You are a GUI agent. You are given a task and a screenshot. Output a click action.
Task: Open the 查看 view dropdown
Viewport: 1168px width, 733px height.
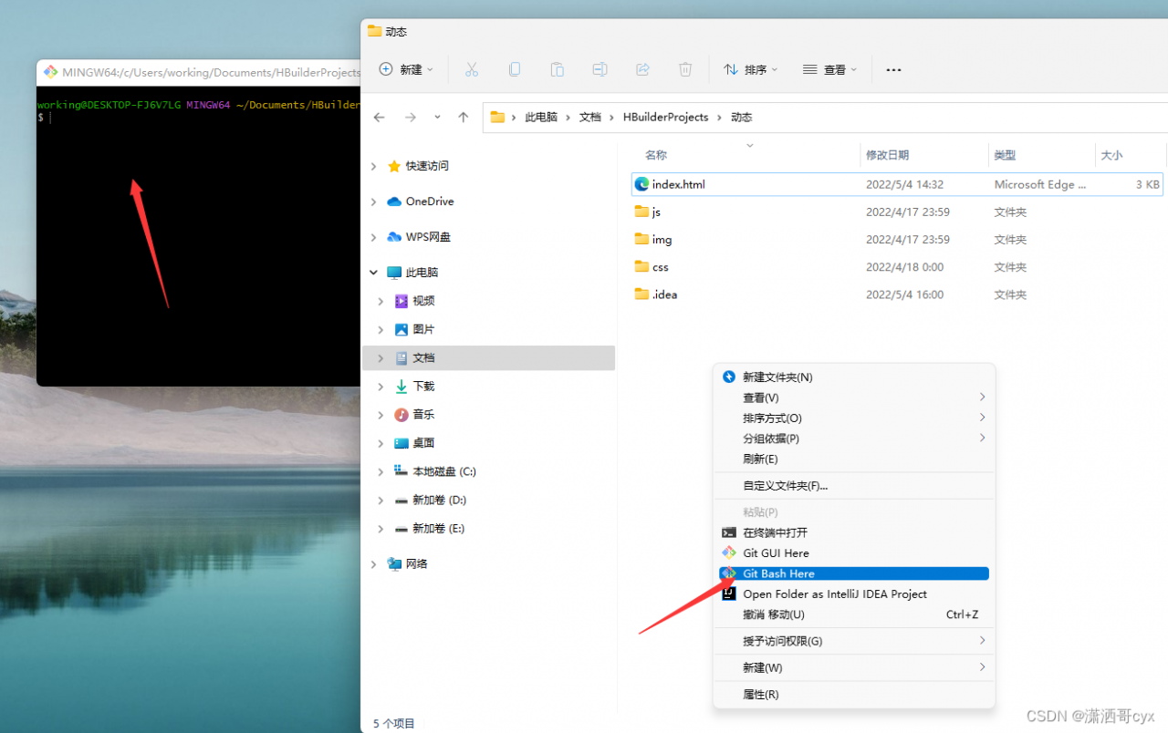point(830,69)
